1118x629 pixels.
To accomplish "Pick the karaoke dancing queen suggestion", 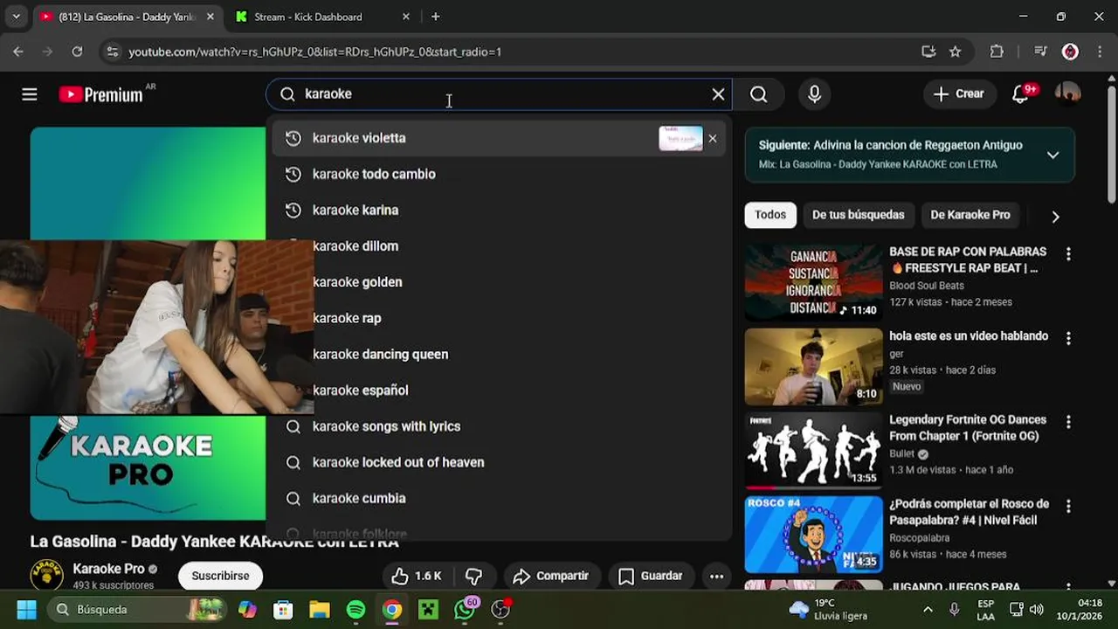I will coord(499,354).
